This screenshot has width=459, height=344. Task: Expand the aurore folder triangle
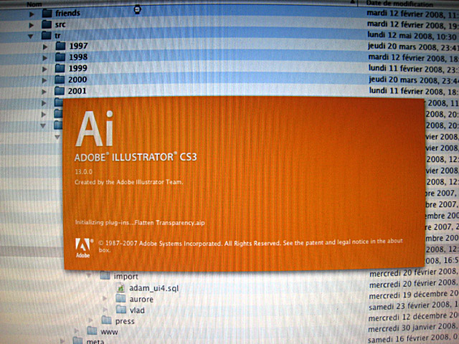pos(105,298)
